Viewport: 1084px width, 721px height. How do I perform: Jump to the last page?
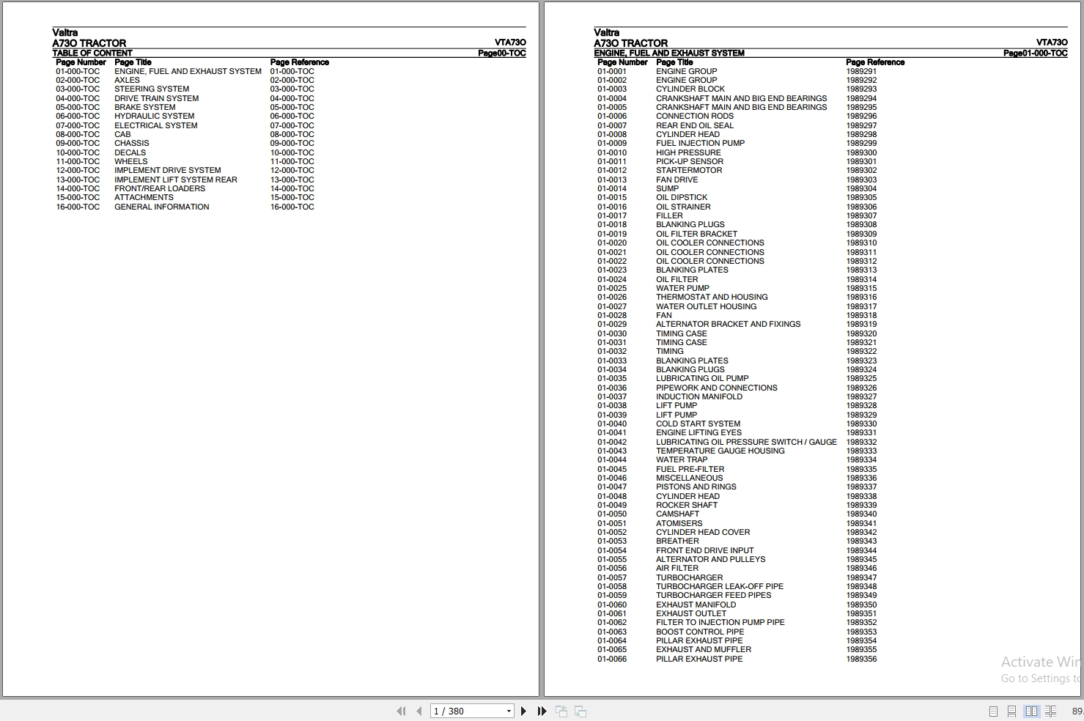[542, 711]
